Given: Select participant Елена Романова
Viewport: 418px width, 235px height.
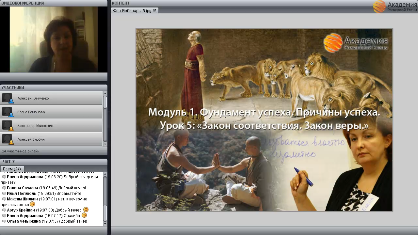Looking at the screenshot, I should (x=52, y=112).
